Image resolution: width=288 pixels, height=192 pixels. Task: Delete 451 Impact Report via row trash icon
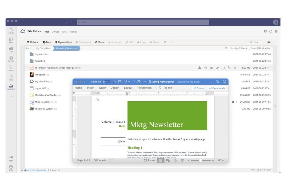click(x=235, y=68)
